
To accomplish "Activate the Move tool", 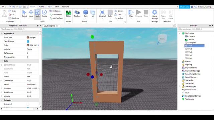I will point(31,13).
